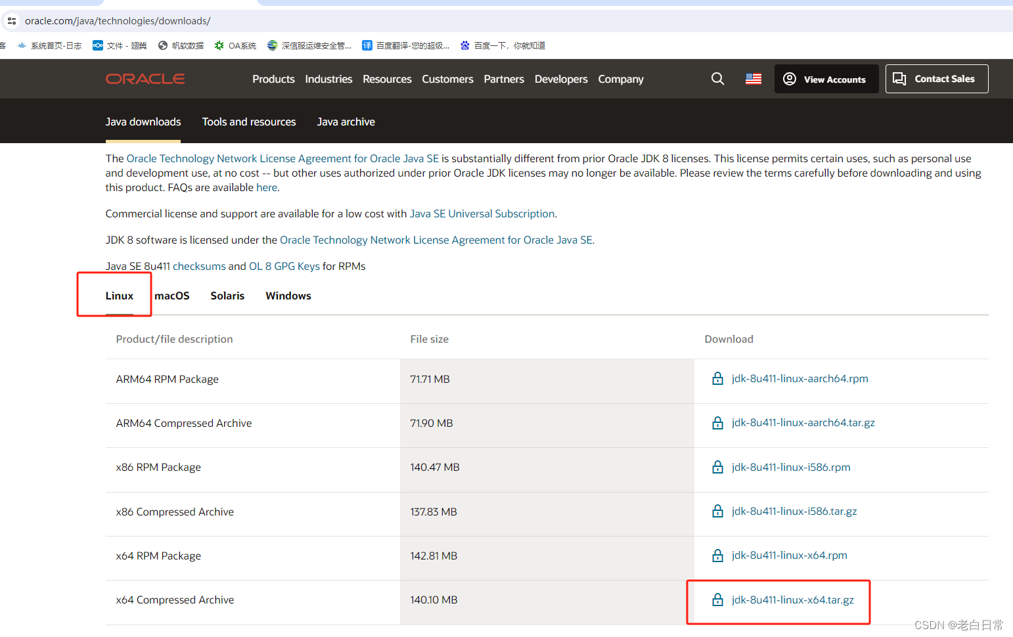Open the 百度一下,你就知道 bookmark
The height and width of the screenshot is (637, 1013).
coord(503,45)
